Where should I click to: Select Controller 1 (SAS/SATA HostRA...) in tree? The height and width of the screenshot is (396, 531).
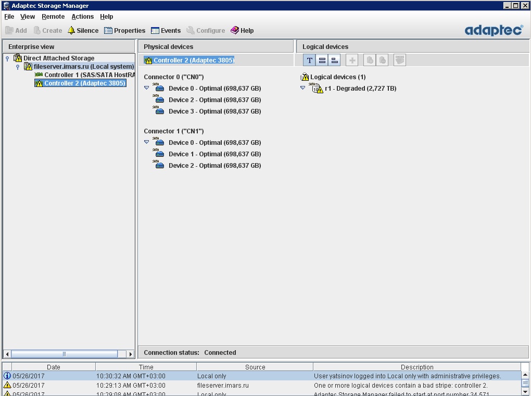(90, 75)
